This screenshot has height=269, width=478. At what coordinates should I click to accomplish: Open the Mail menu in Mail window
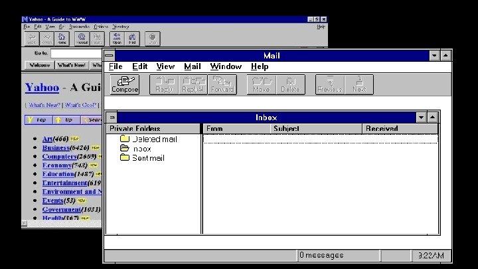tap(193, 66)
